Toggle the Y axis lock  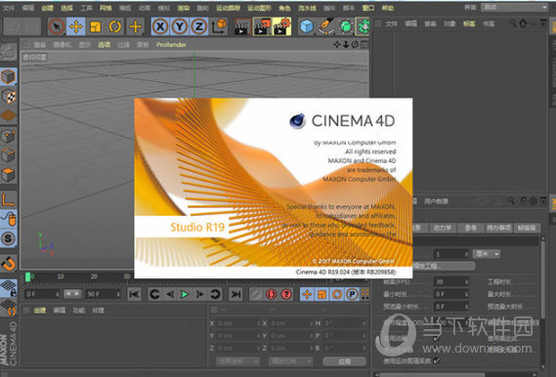(180, 26)
